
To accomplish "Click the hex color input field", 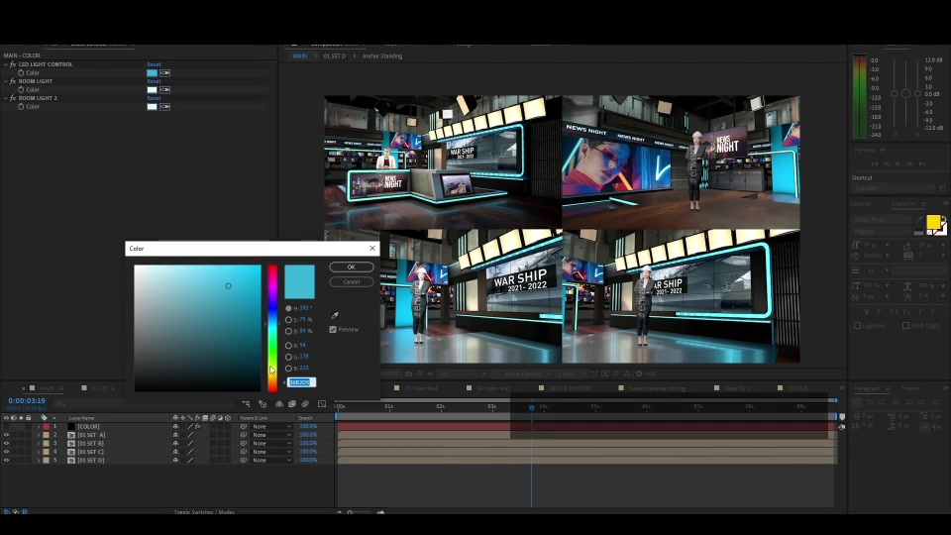I will coord(301,382).
